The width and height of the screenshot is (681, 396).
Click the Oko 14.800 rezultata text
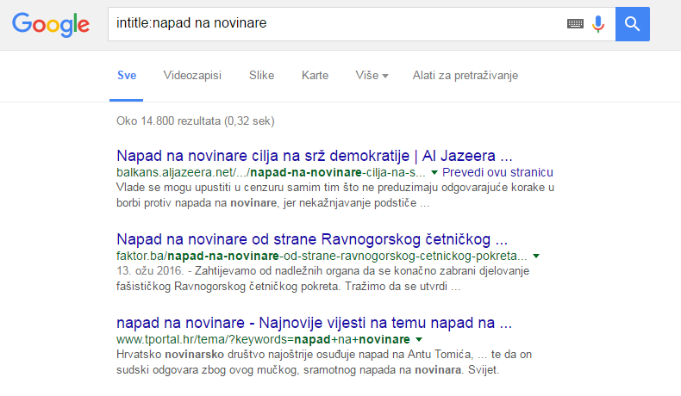tap(196, 121)
